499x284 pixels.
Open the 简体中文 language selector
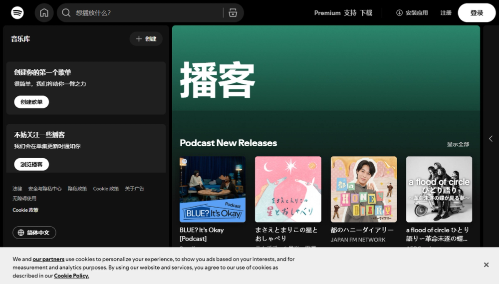34,233
